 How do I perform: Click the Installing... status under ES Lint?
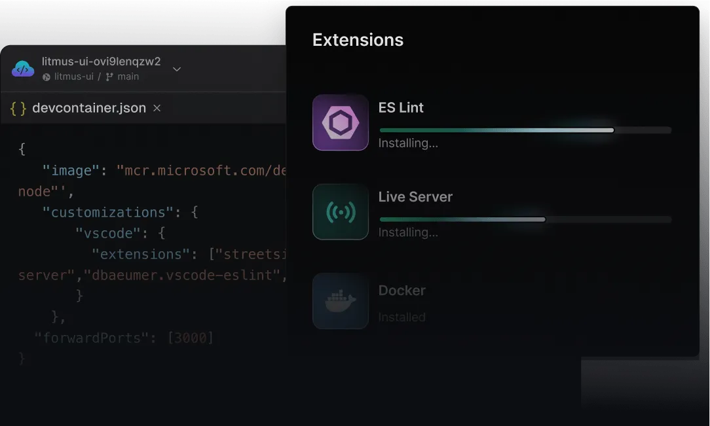tap(408, 143)
